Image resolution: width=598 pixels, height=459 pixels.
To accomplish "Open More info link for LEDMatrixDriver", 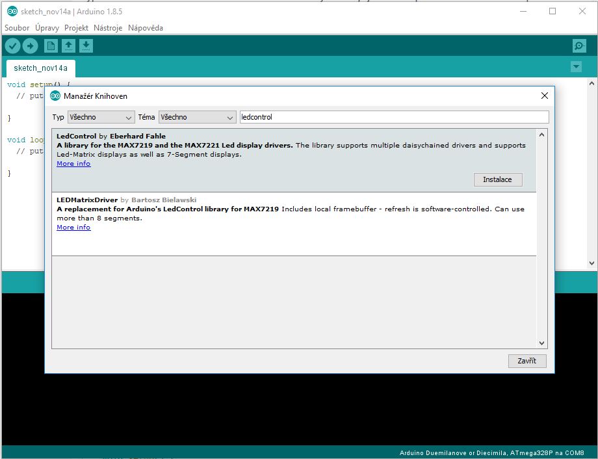I will [x=73, y=228].
